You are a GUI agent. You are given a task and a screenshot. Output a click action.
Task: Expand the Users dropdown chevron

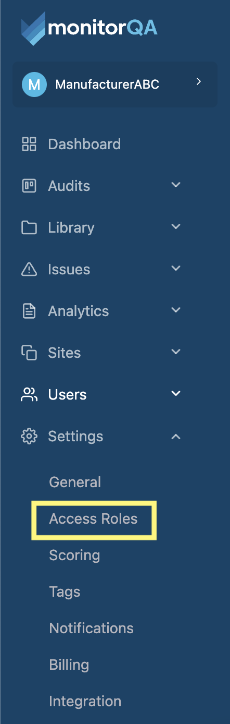[x=176, y=394]
